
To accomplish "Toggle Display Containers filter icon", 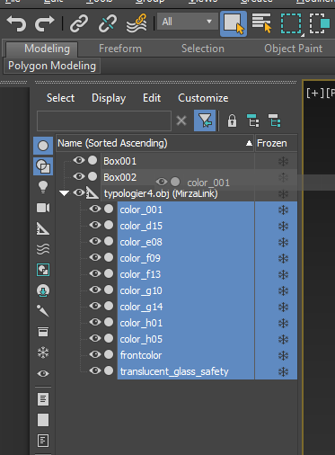I will (43, 332).
